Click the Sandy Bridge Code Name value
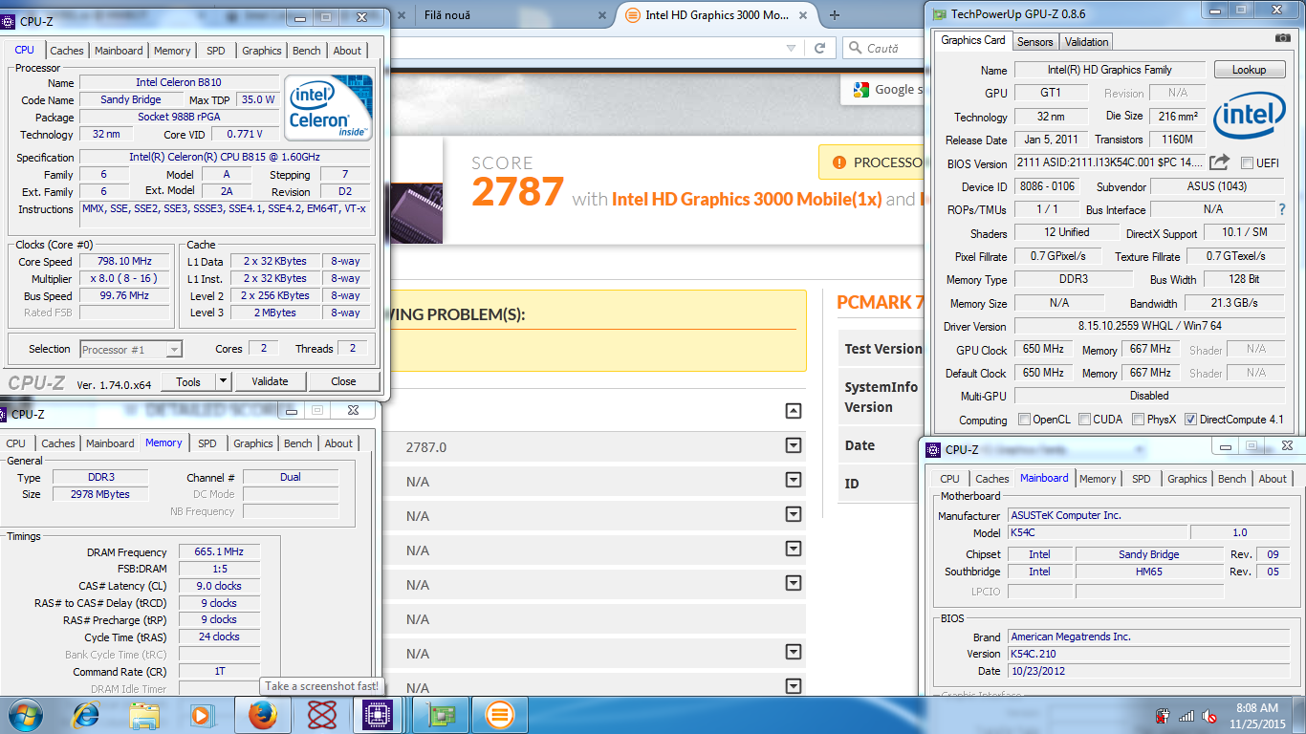Screen dimensions: 1306x734 click(131, 100)
